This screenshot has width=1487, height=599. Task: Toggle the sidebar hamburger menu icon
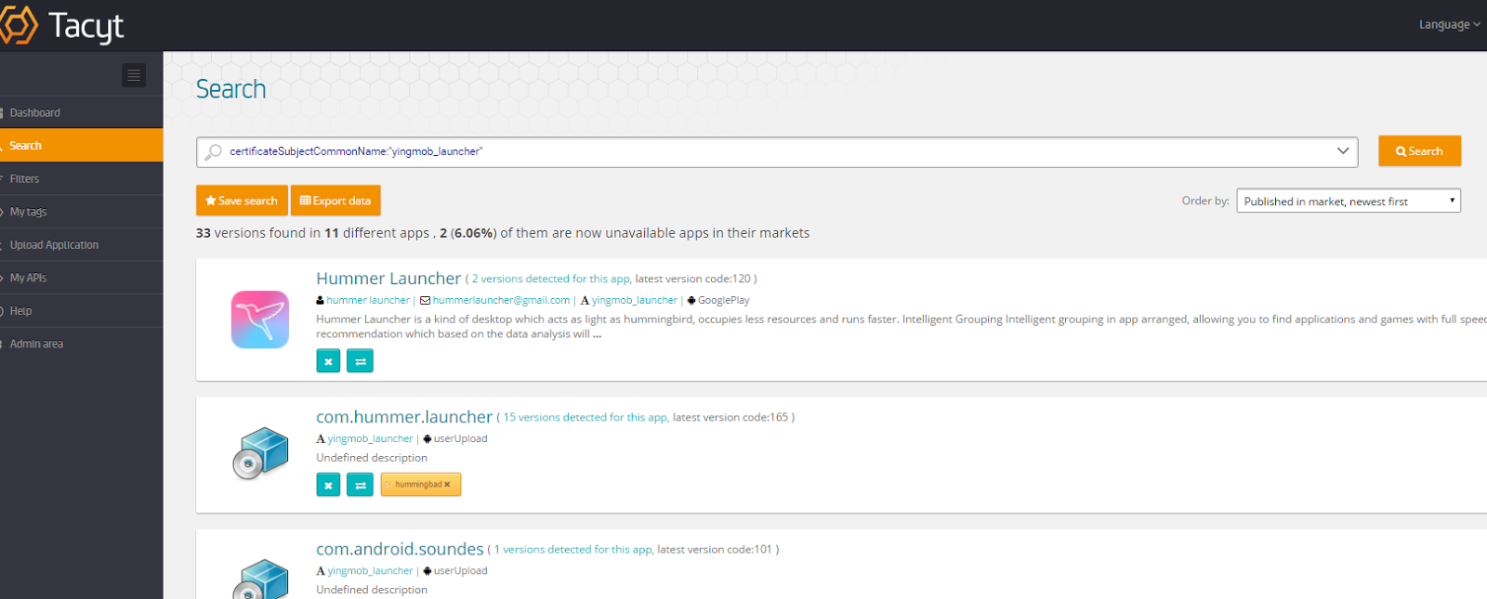coord(134,75)
